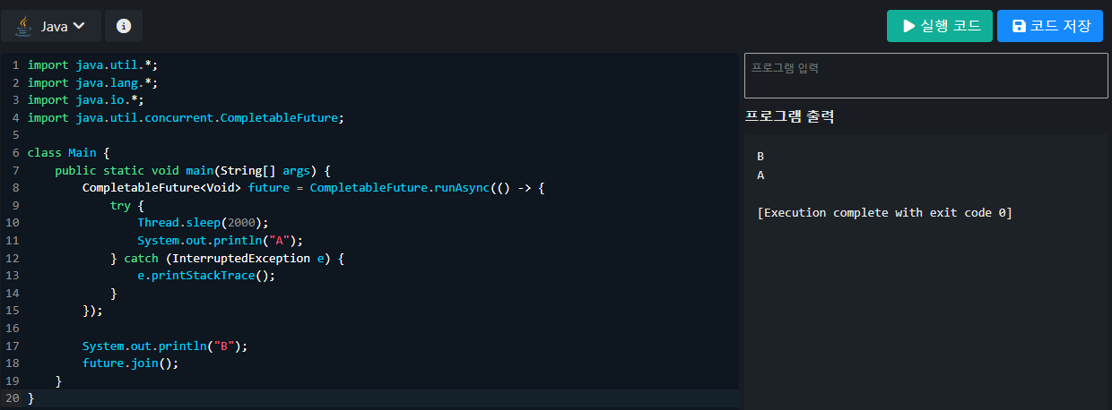The height and width of the screenshot is (410, 1112).
Task: Click the CompletableFuture import line
Action: (186, 117)
